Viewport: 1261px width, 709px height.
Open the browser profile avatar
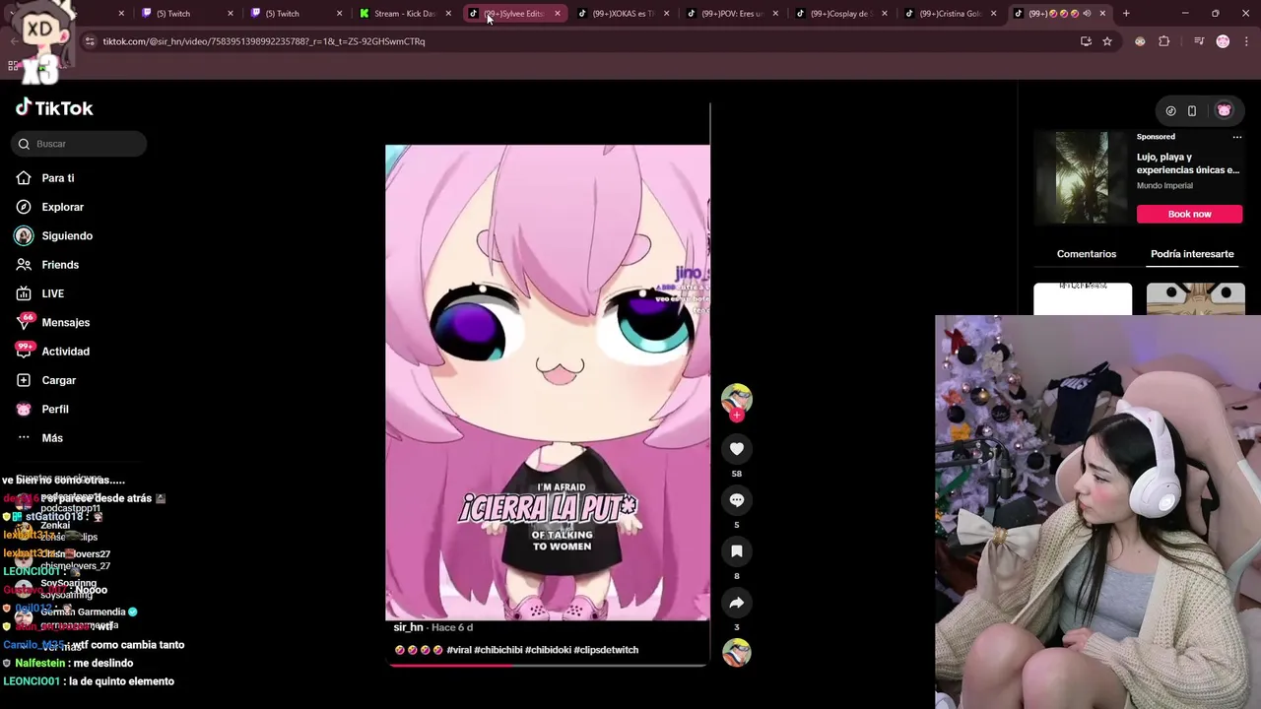coord(1223,41)
